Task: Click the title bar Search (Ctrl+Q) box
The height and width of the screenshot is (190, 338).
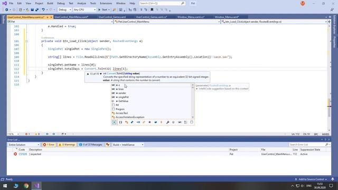Action: pyautogui.click(x=162, y=3)
